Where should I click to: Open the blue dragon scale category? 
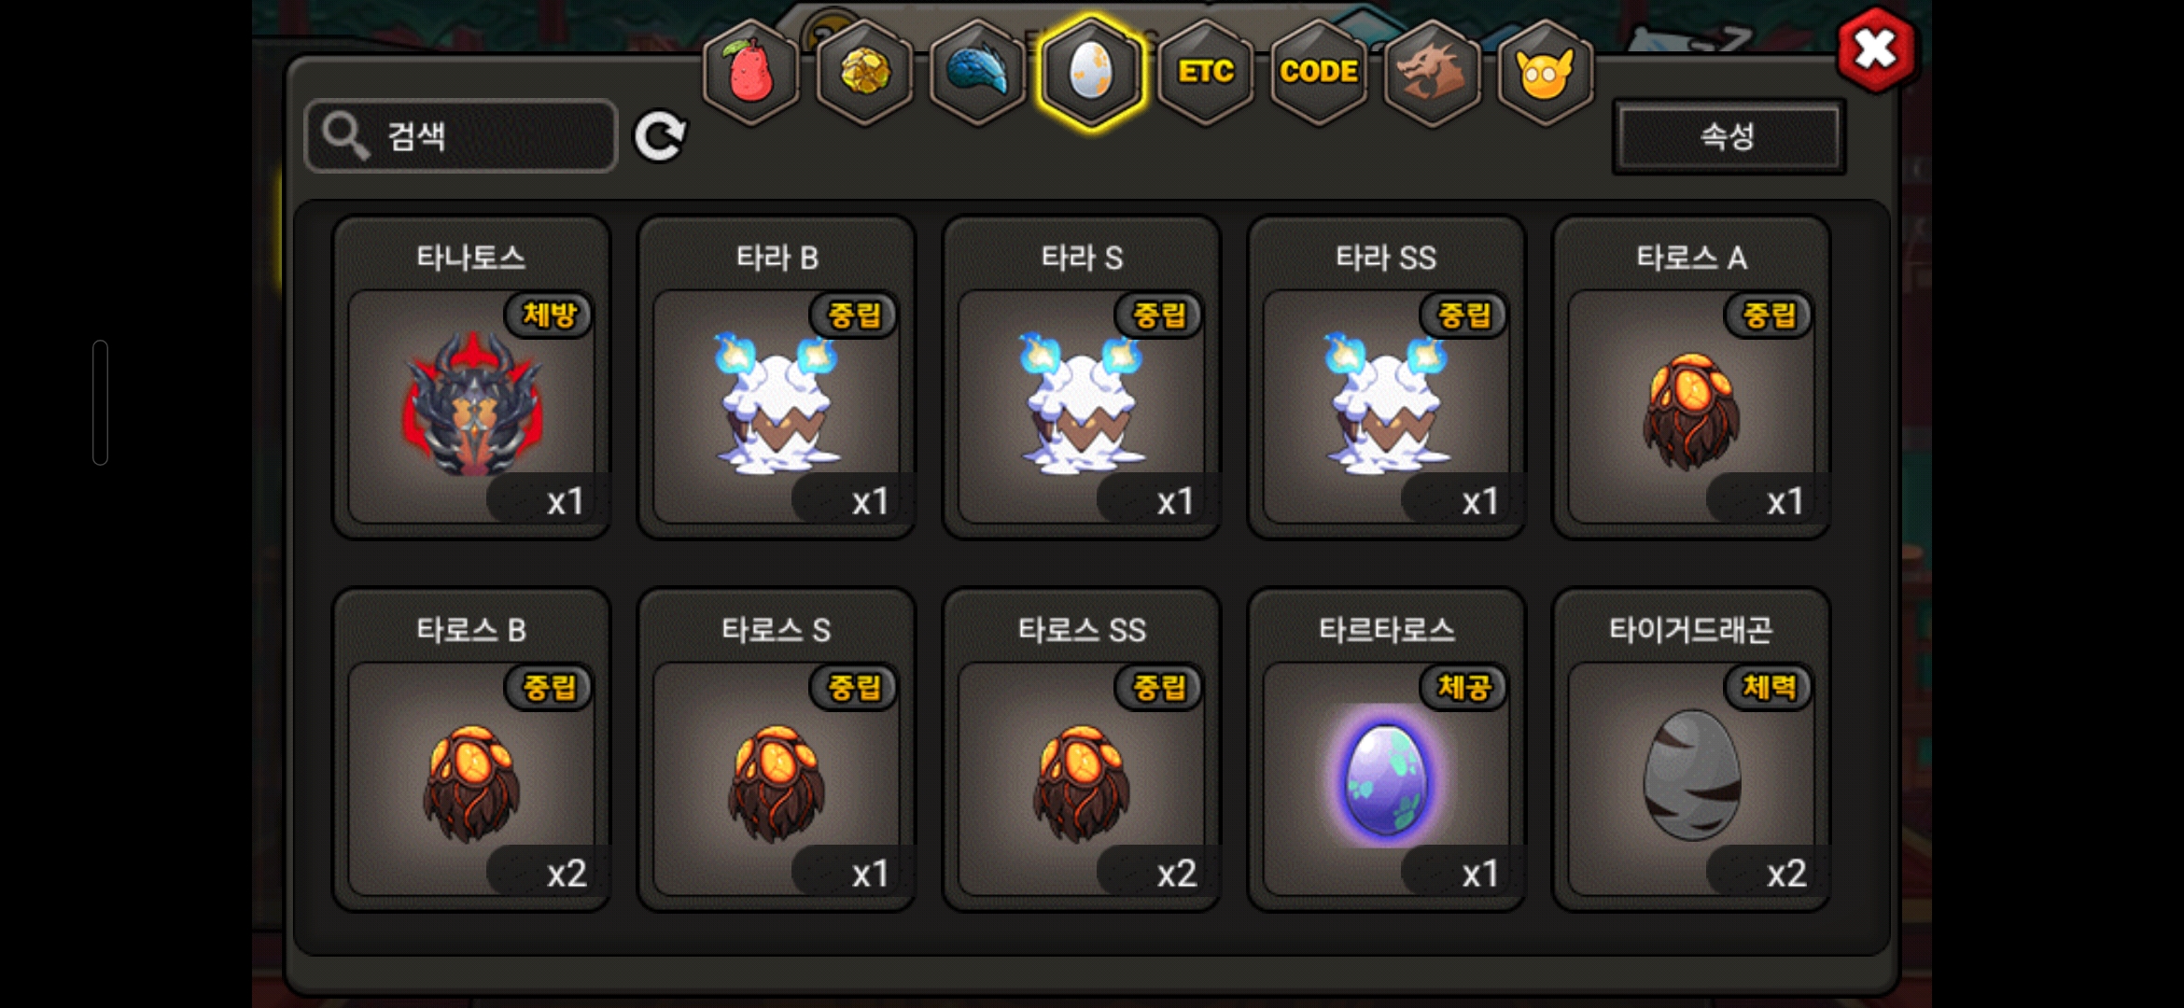pos(978,72)
